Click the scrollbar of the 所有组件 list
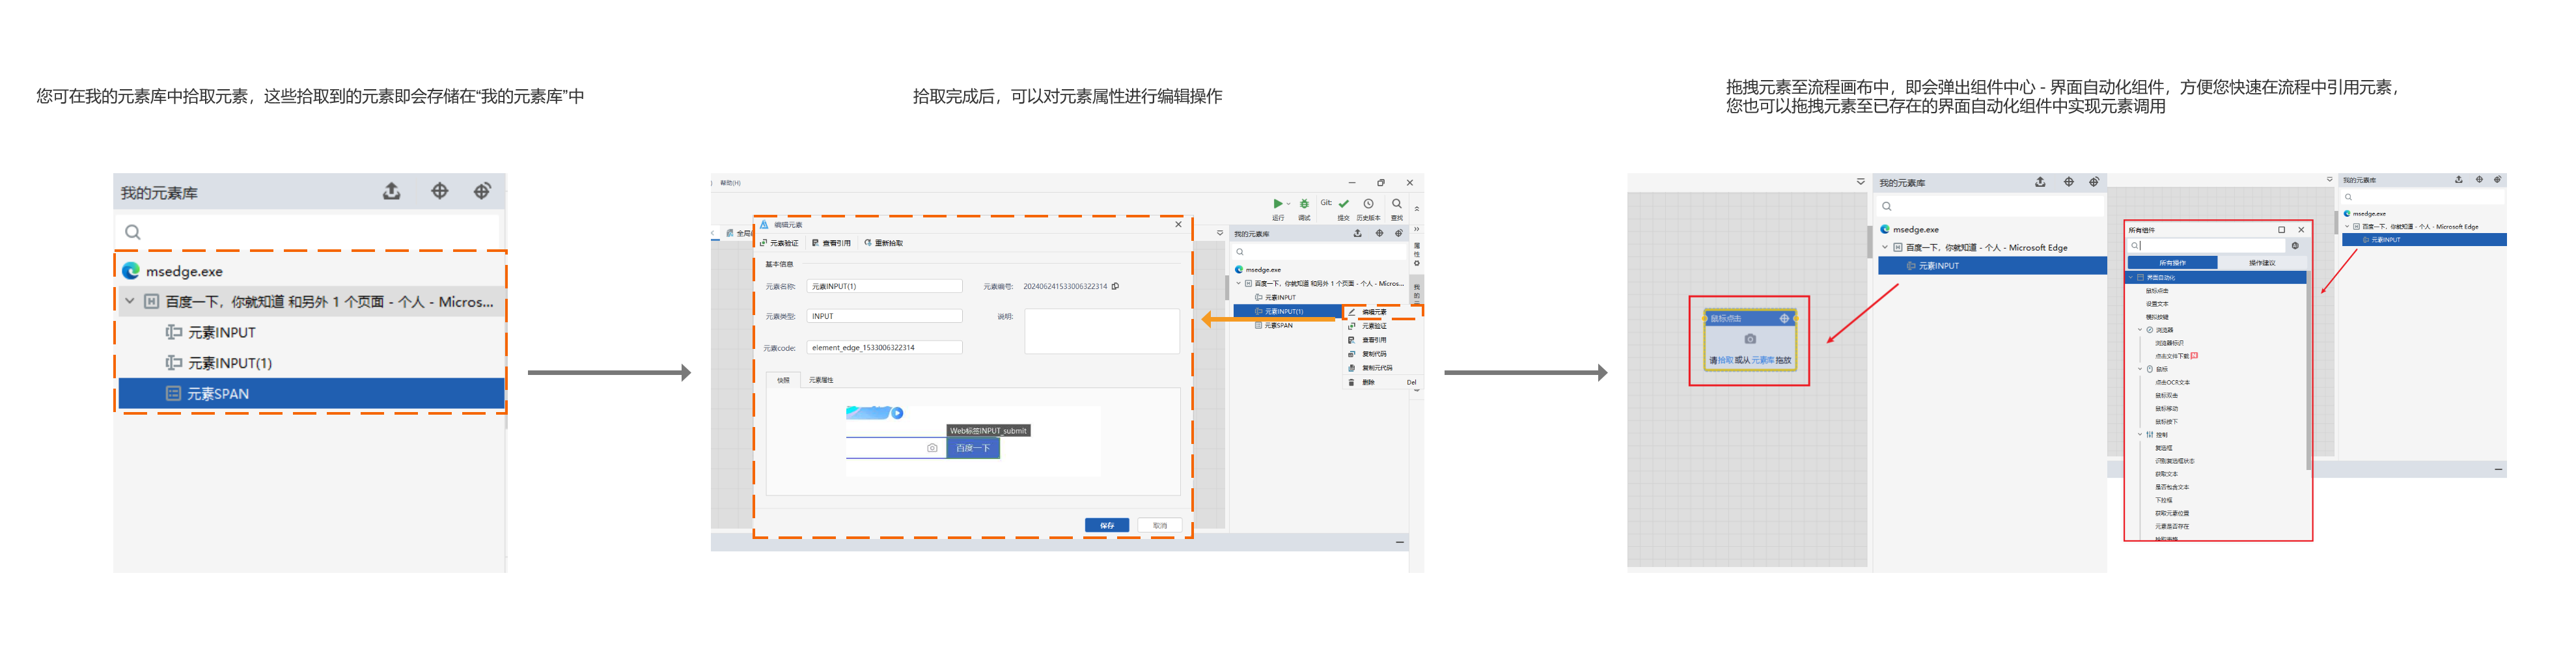 pos(2308,370)
